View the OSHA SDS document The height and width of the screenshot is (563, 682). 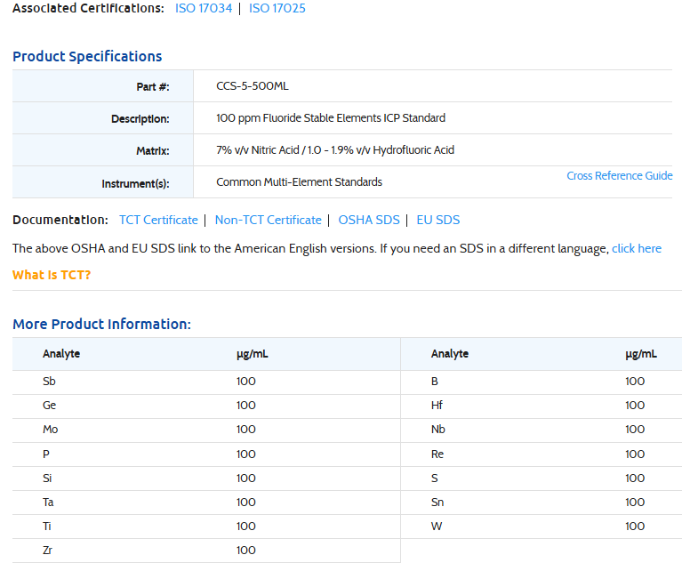(369, 220)
